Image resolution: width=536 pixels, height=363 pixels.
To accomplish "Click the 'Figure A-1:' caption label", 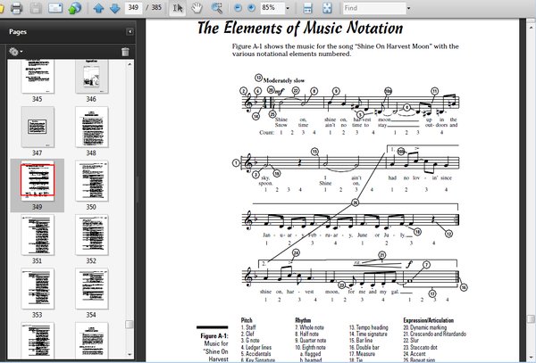I will pos(214,336).
